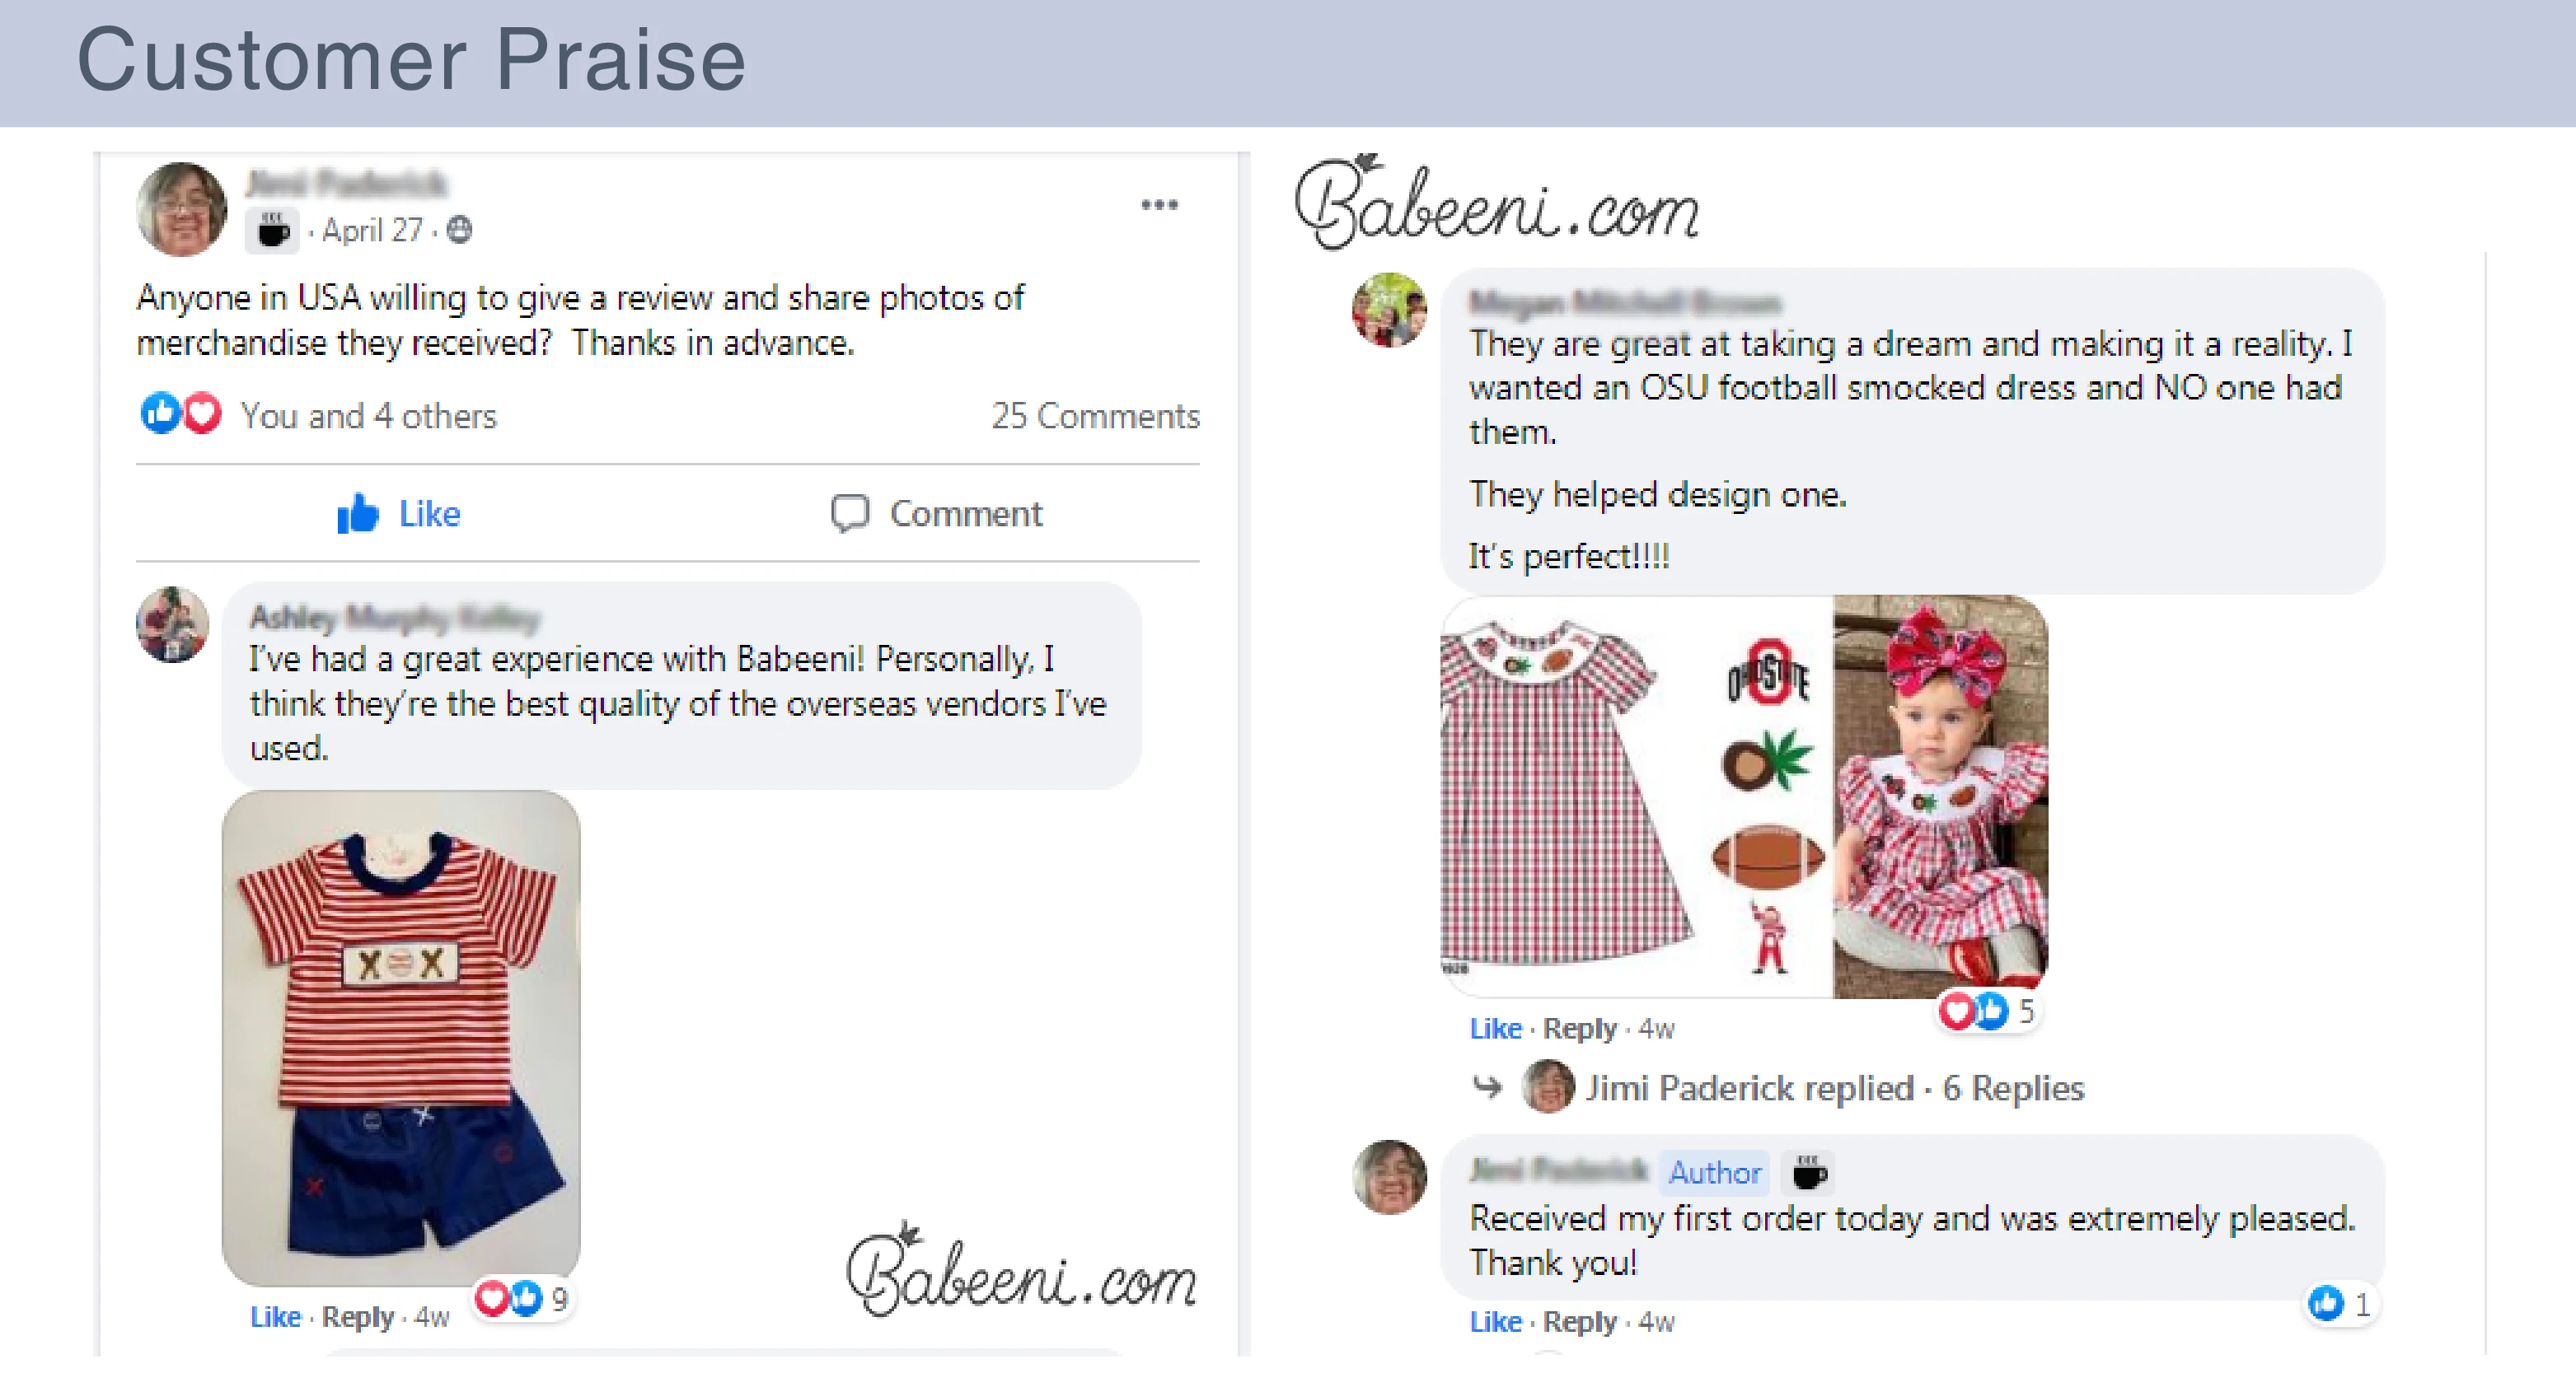The height and width of the screenshot is (1373, 2576).
Task: Click the reply arrow icon beside Jimi Paderick replied
Action: [1488, 1086]
